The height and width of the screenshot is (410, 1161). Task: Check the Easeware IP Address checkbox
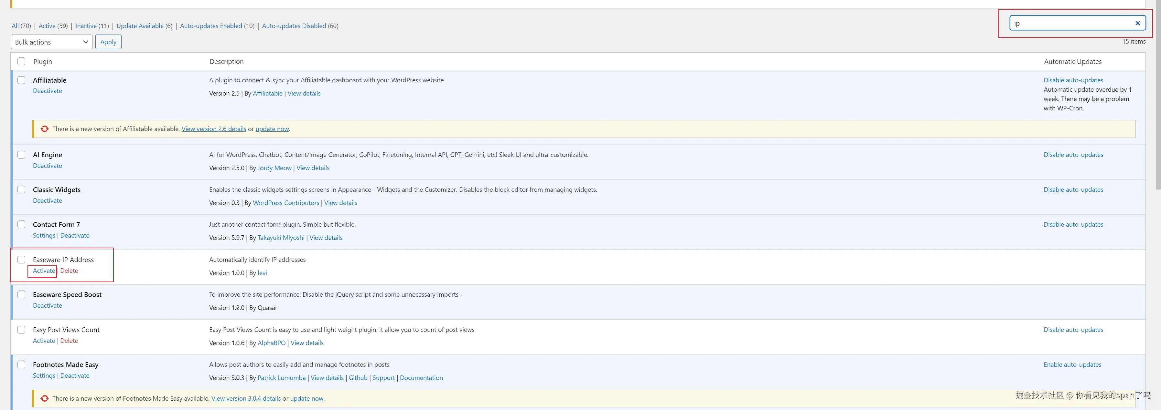coord(21,260)
